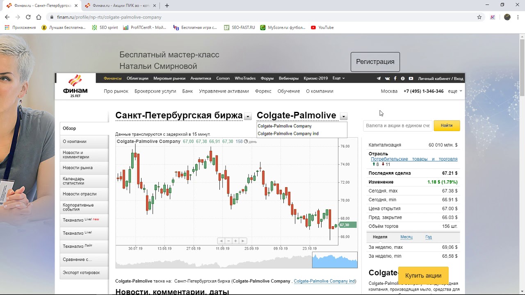
Task: Open 'Сравнение с...' sidebar item
Action: click(x=84, y=259)
